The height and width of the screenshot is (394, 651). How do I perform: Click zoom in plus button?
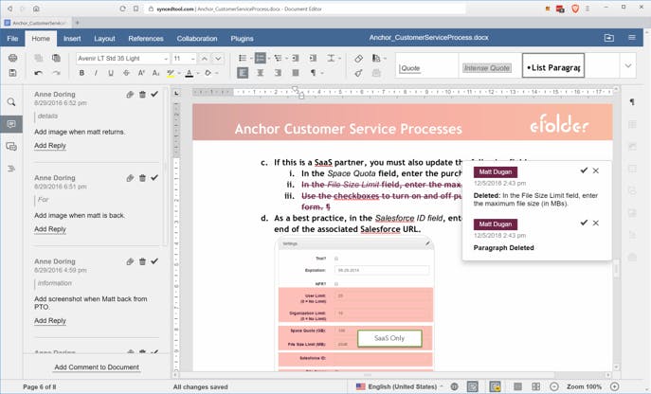coord(614,386)
